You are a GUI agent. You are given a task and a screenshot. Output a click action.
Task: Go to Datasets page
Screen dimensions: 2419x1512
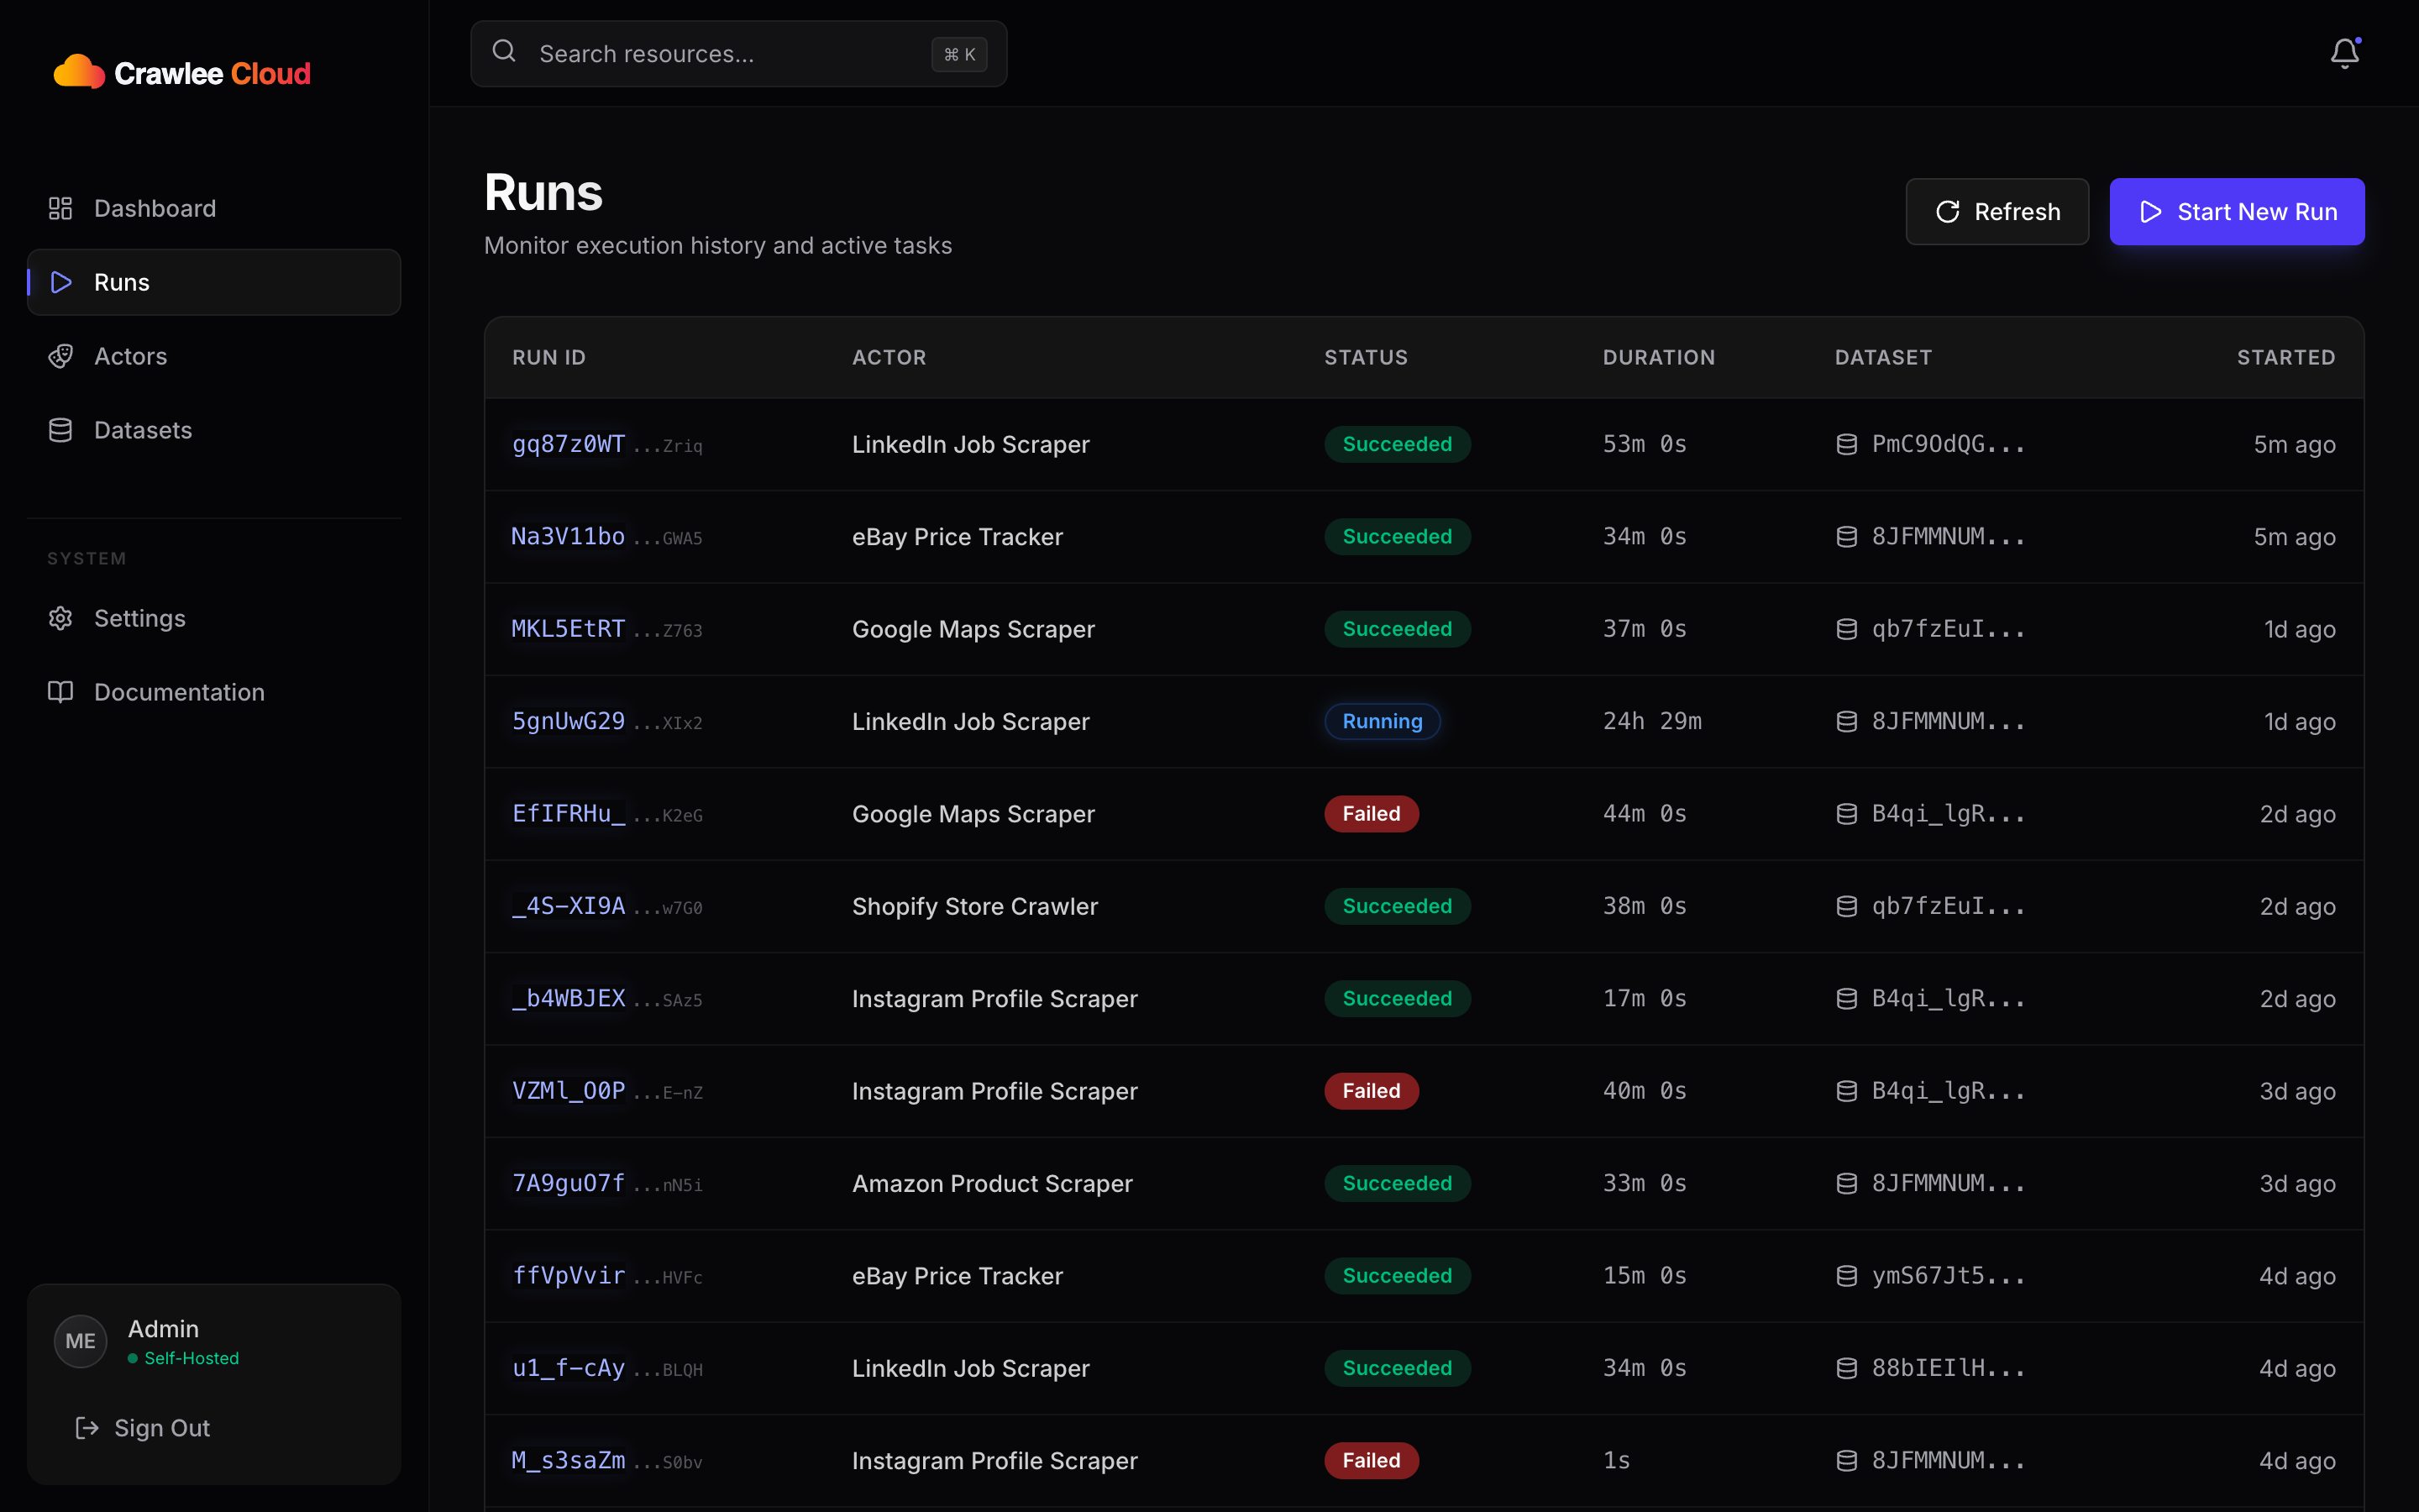142,430
